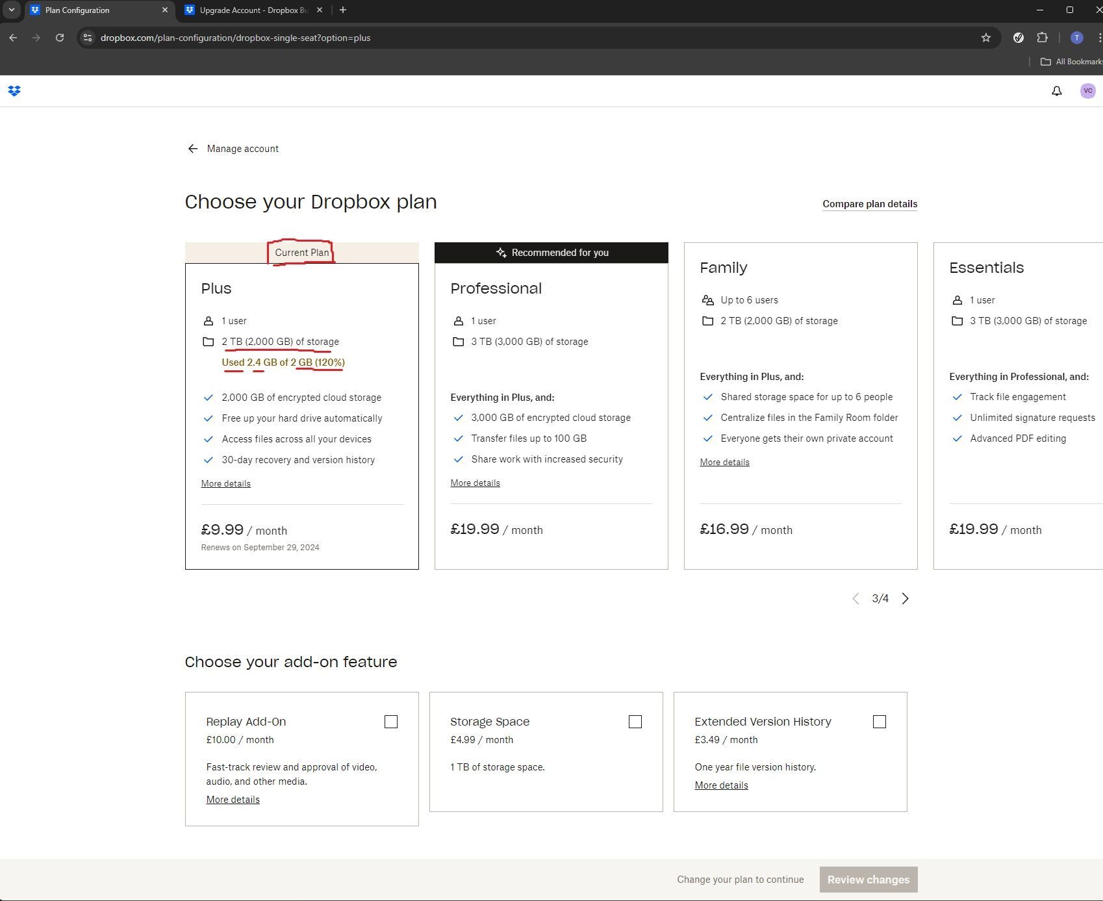
Task: Close the Upgrade Account tab
Action: (x=319, y=10)
